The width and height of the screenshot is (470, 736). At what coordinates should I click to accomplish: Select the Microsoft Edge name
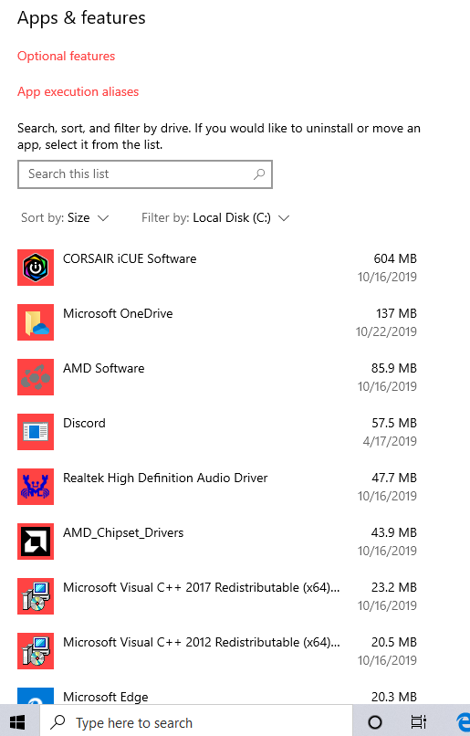coord(106,697)
